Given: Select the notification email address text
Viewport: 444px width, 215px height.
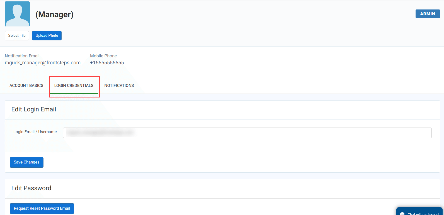Looking at the screenshot, I should pos(43,63).
